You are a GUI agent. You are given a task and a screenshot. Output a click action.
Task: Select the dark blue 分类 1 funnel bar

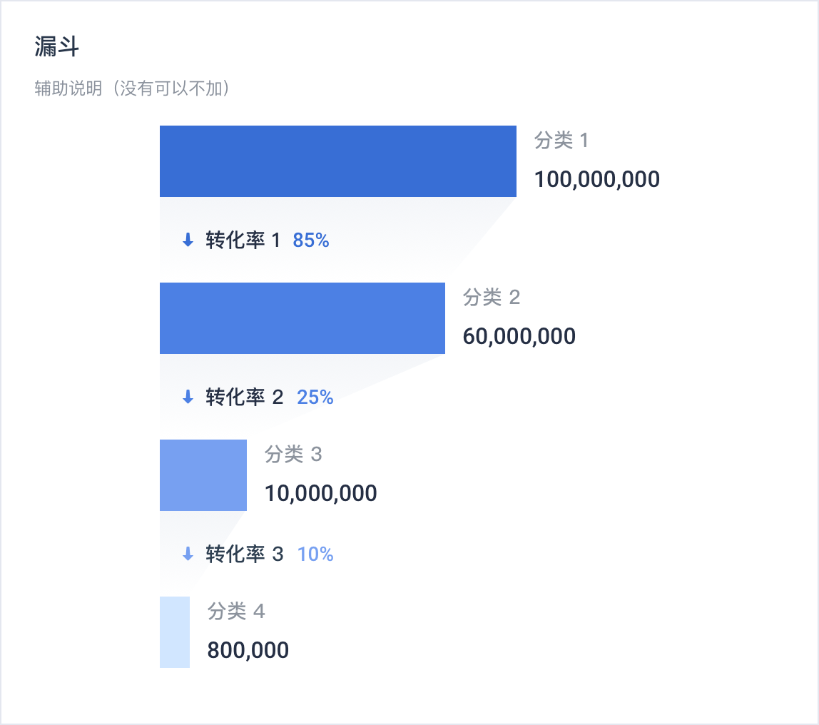[x=337, y=161]
